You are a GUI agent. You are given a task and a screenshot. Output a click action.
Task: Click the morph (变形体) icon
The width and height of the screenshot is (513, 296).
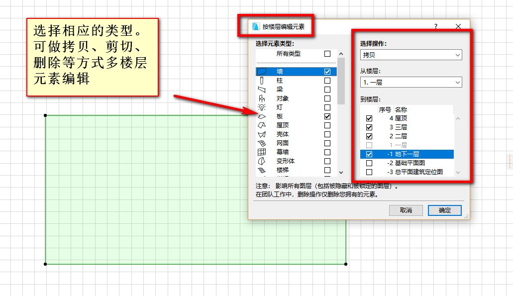tap(262, 161)
